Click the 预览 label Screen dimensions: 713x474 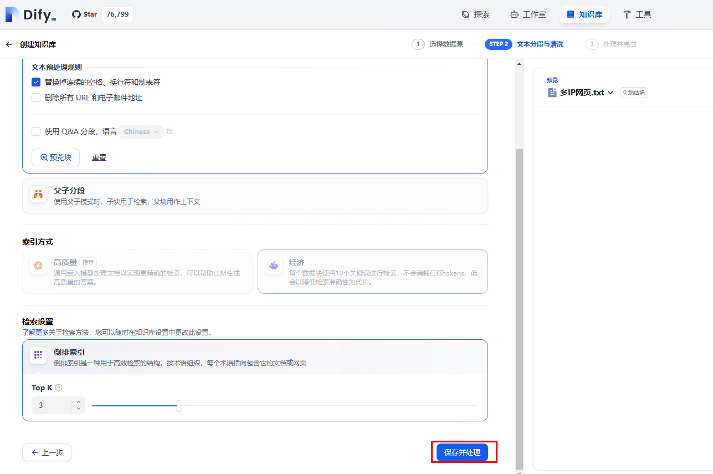click(x=552, y=80)
